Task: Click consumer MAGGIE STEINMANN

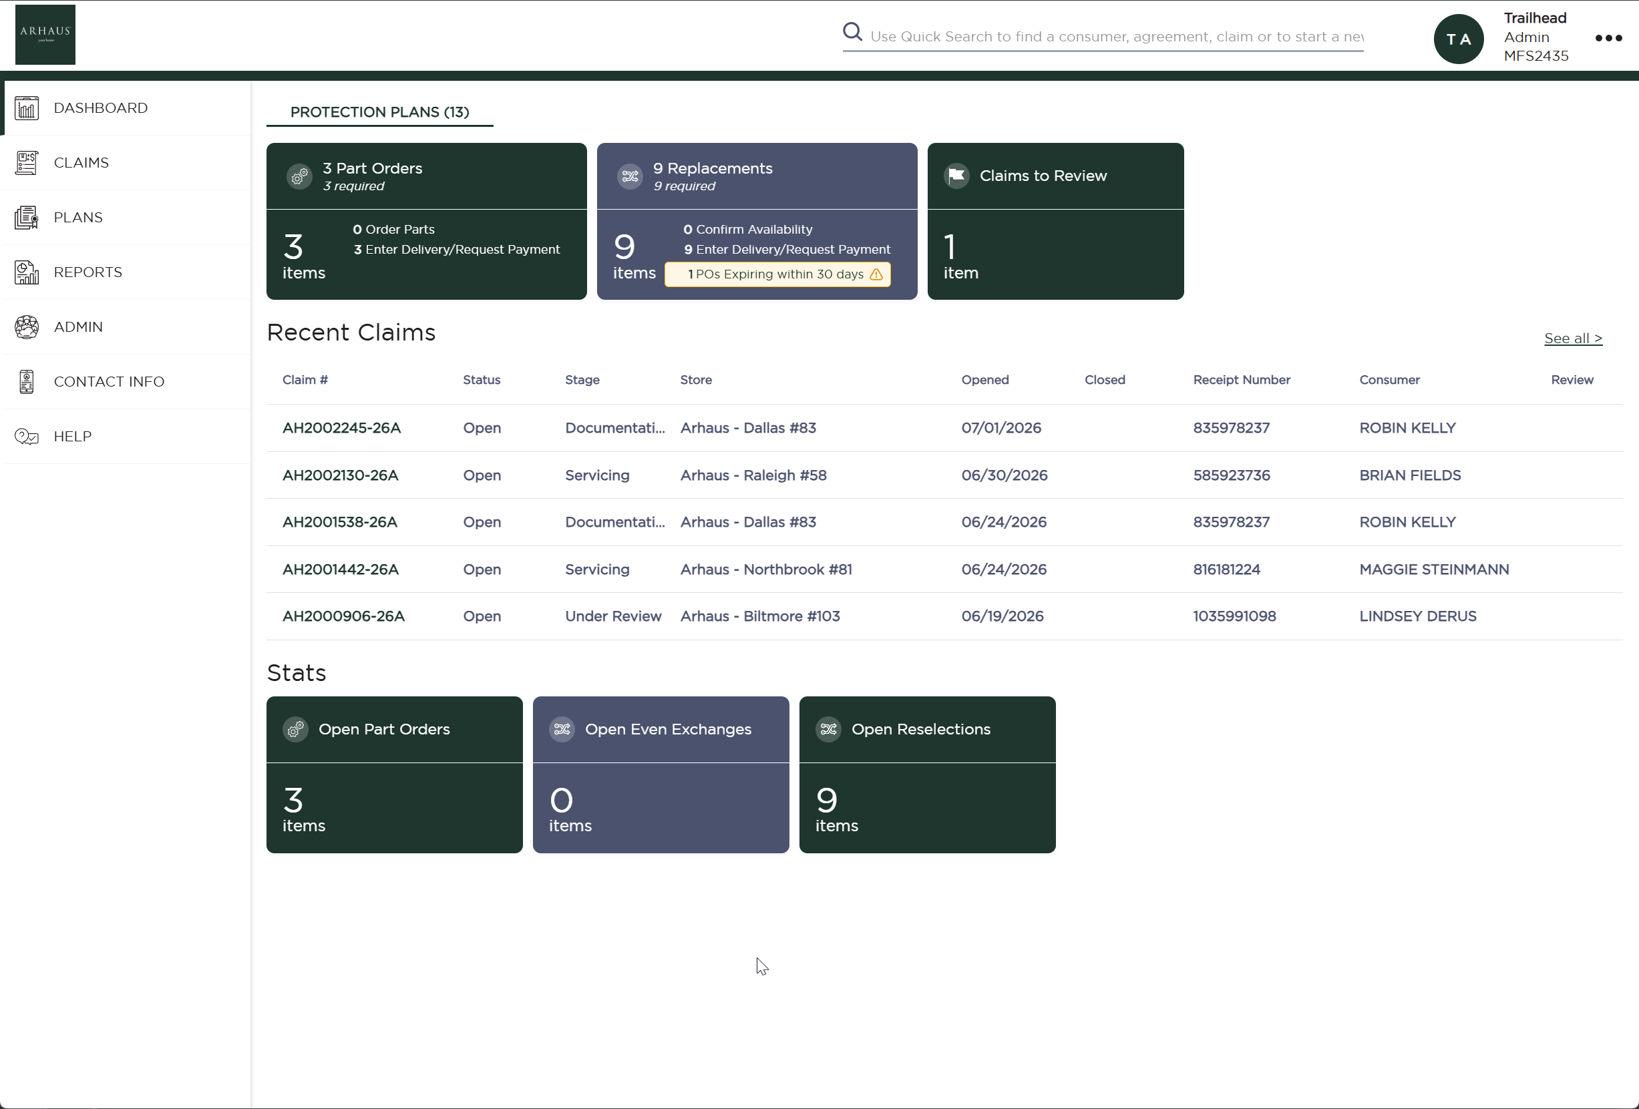Action: 1434,570
